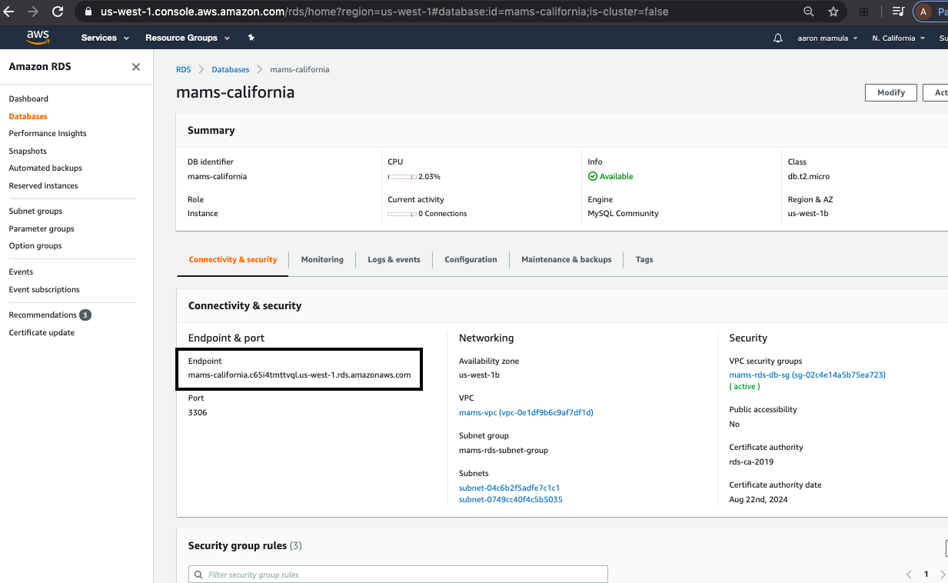Click the pin shortcut icon in AWS header
948x583 pixels.
pos(251,38)
